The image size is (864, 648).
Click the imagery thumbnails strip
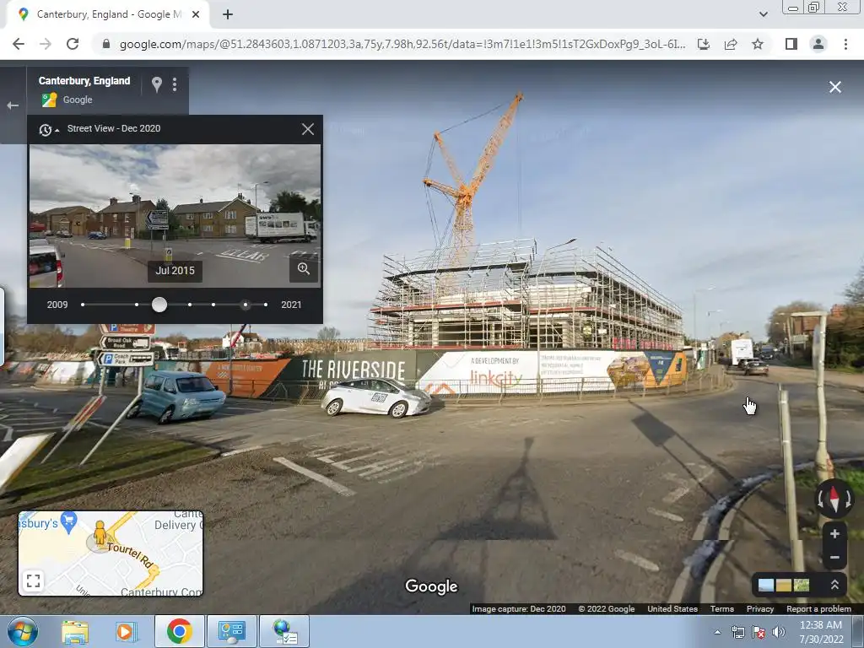tap(784, 585)
